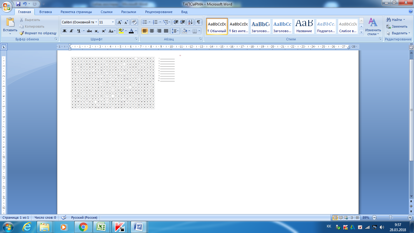Open the Office button menu

(7, 7)
